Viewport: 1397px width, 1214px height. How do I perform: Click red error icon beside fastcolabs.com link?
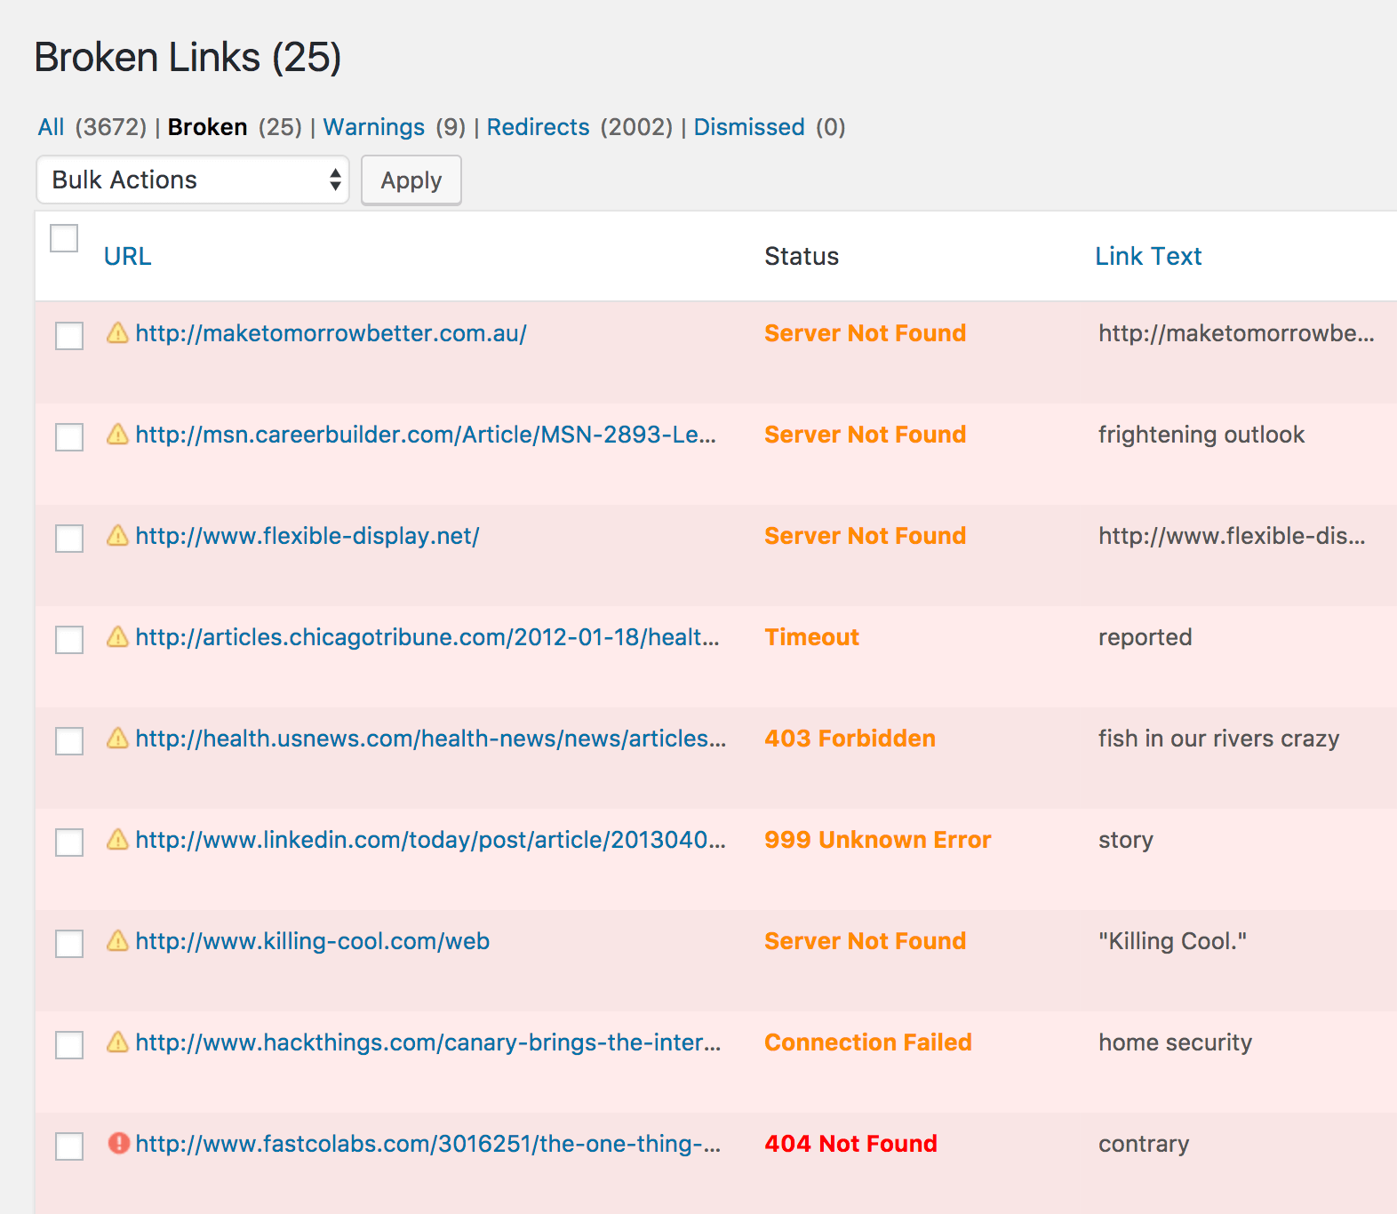118,1143
